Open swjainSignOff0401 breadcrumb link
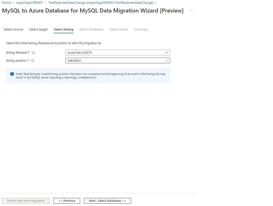273x206 pixels. point(30,3)
